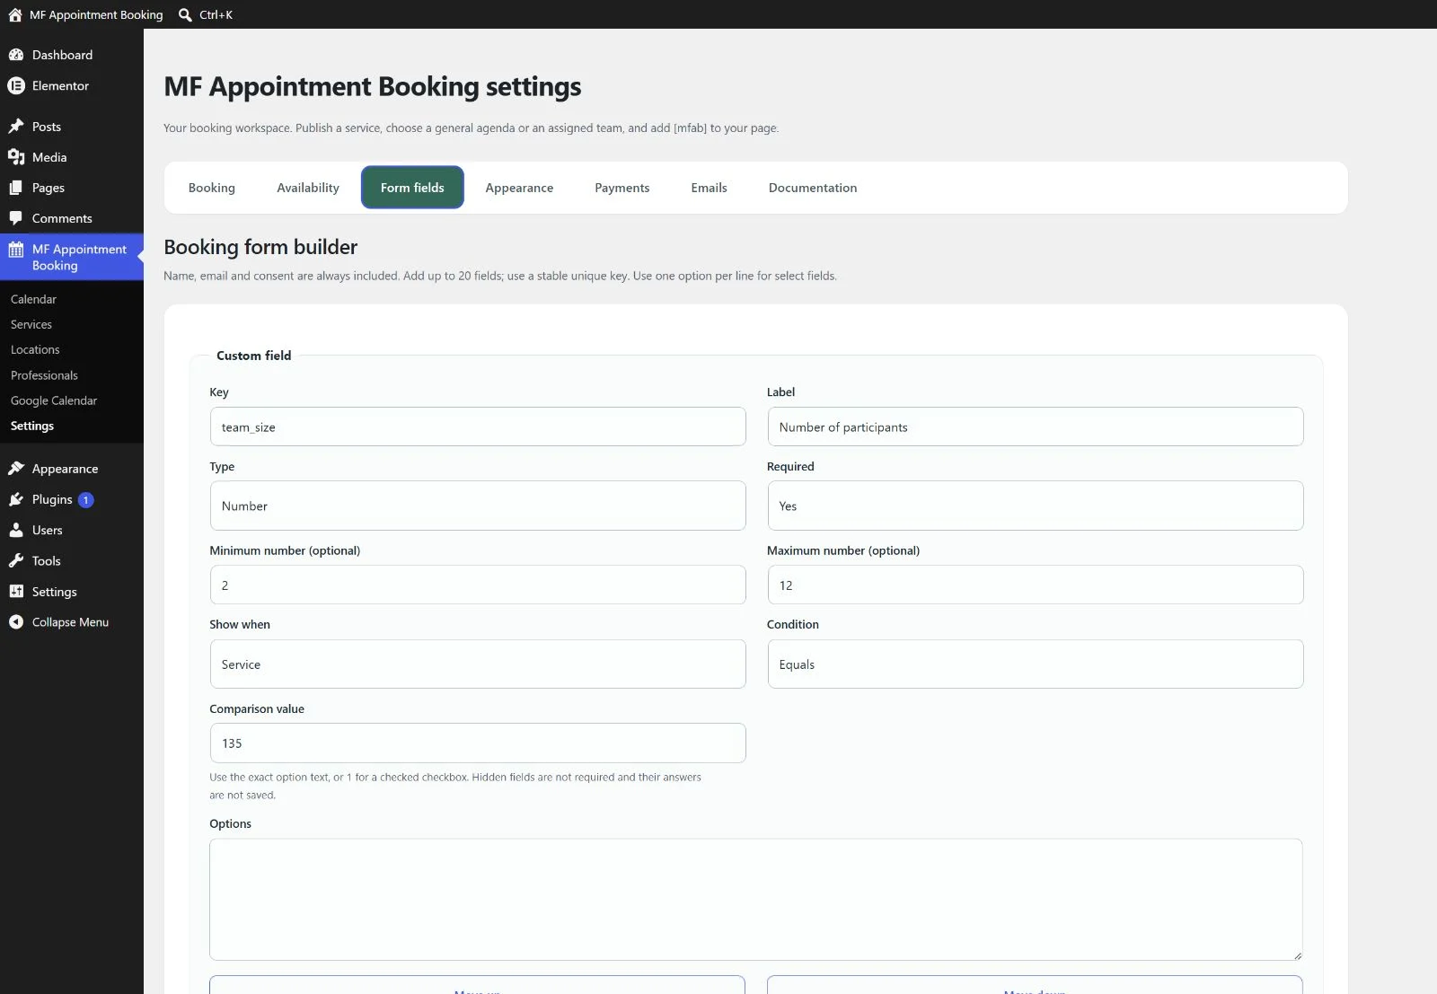
Task: Click the Posts pushpin icon
Action: (x=16, y=127)
